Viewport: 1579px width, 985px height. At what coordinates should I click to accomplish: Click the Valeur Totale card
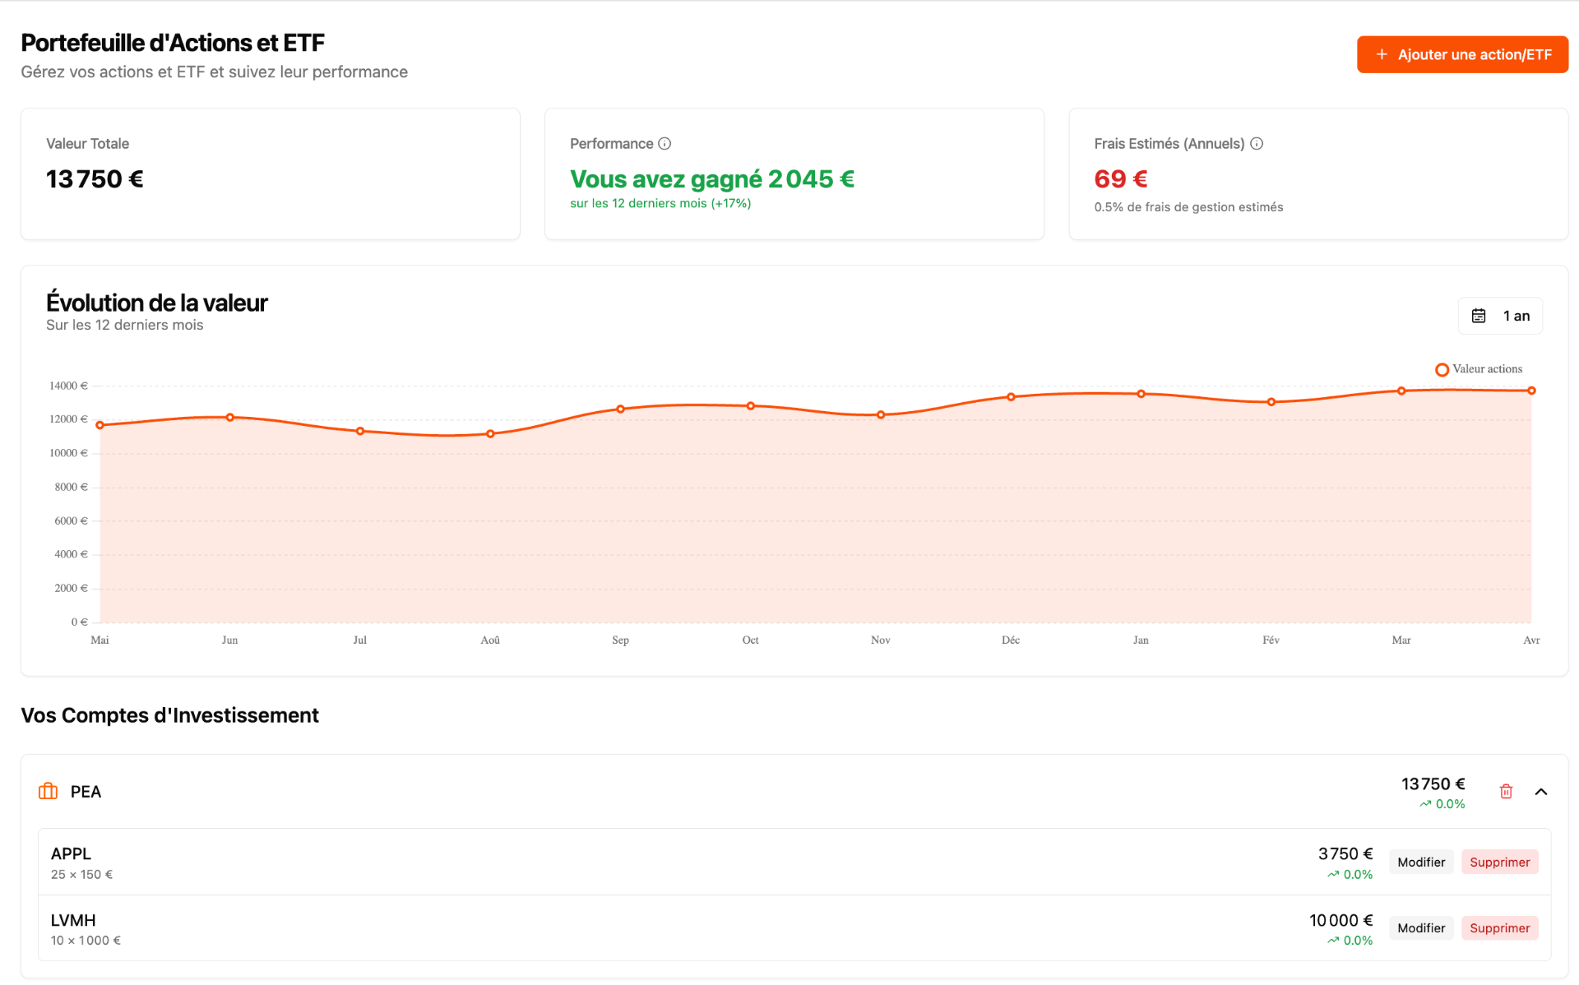tap(270, 173)
